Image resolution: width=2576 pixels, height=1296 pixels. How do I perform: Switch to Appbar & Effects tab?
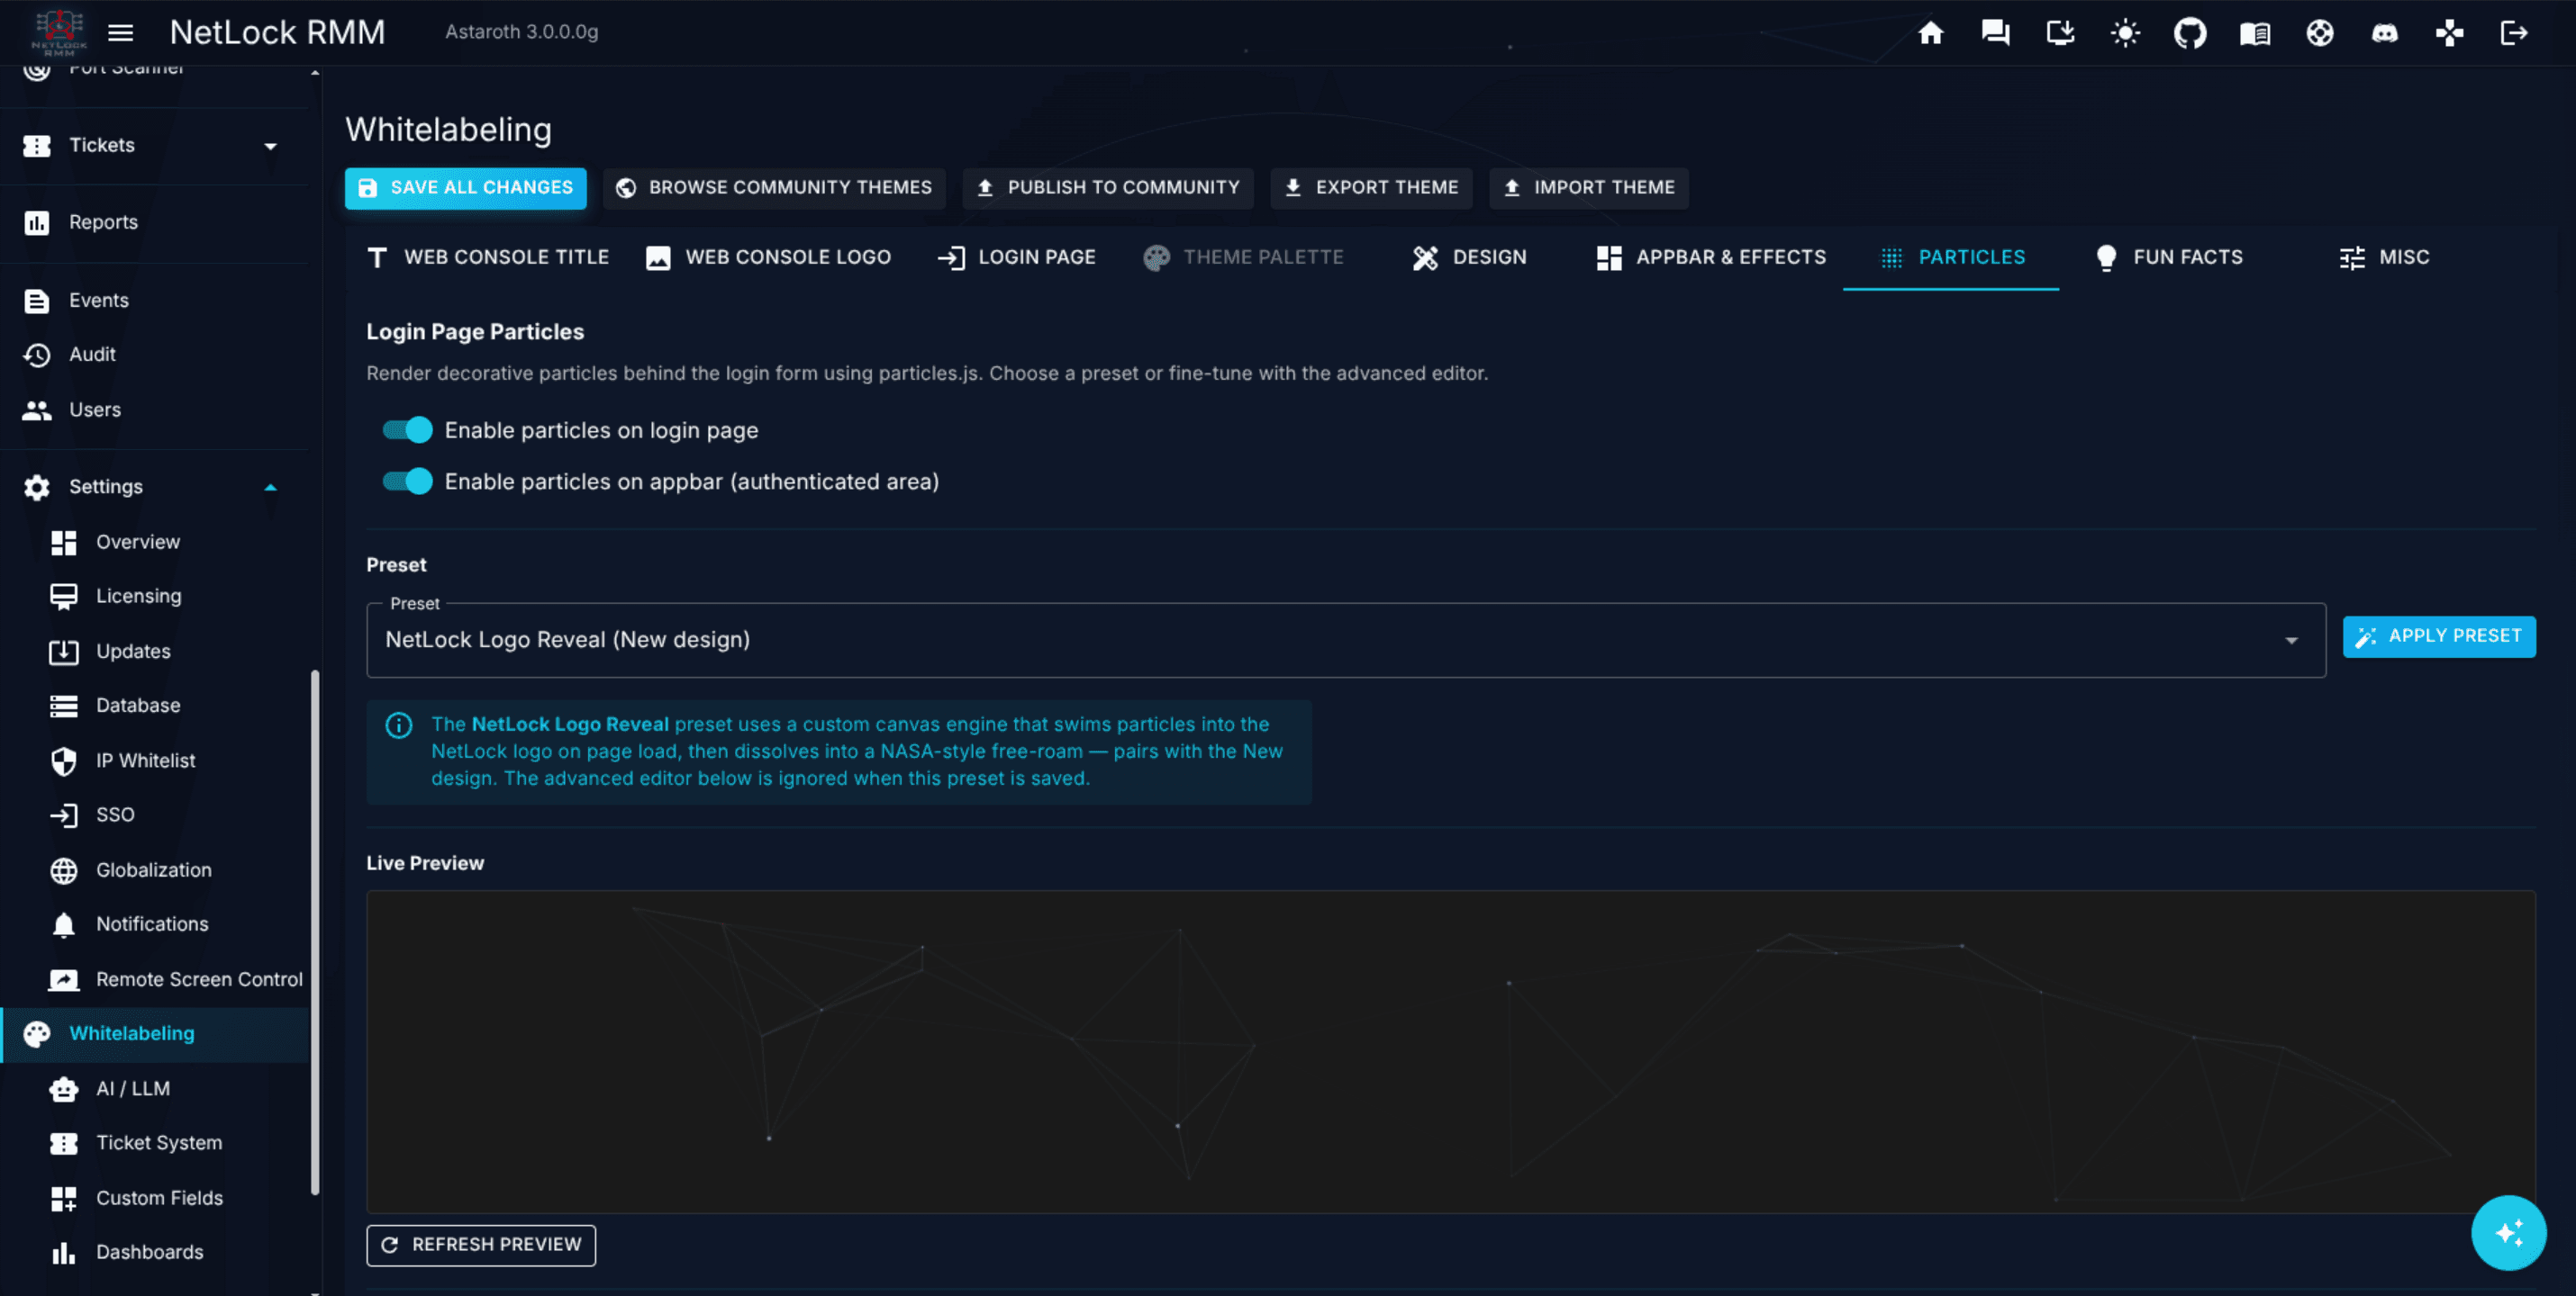point(1711,257)
